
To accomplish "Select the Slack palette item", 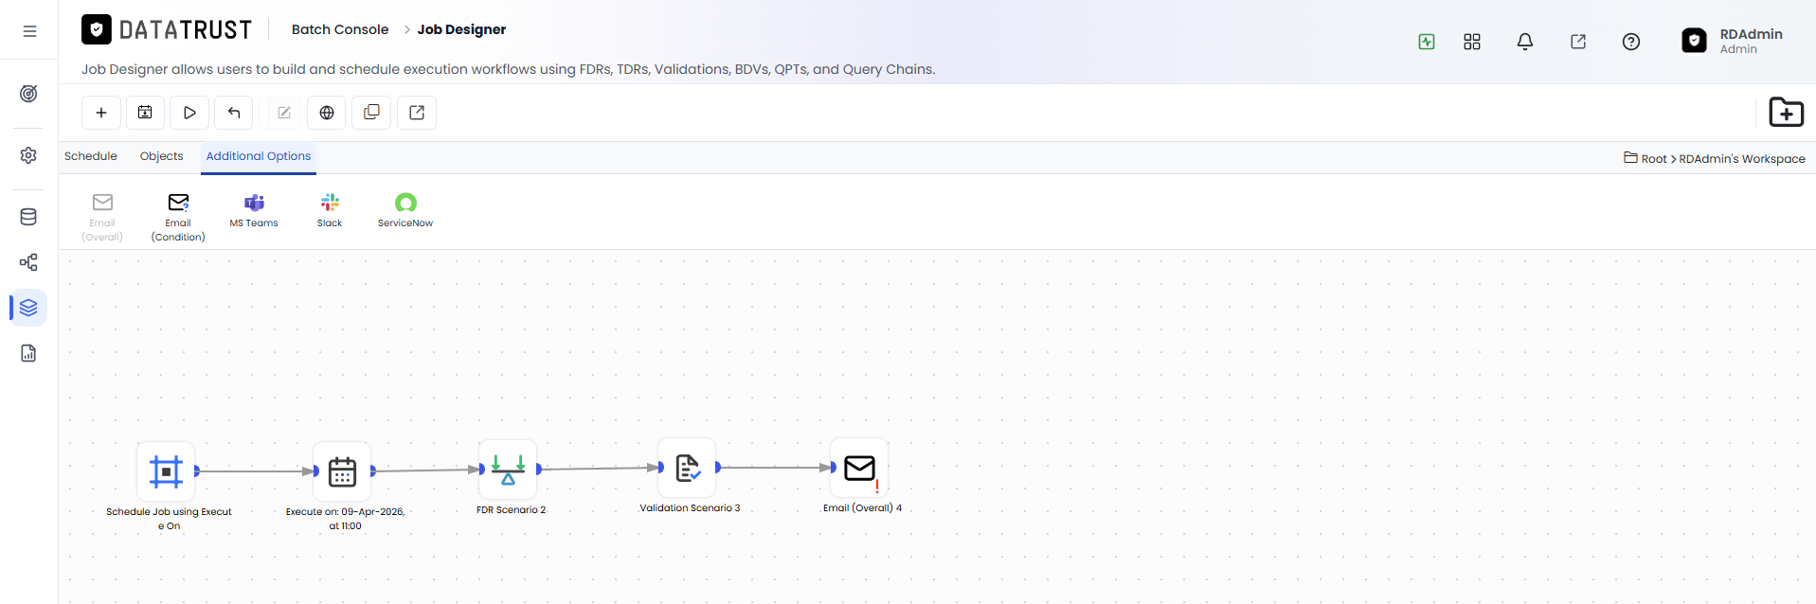I will tap(330, 210).
